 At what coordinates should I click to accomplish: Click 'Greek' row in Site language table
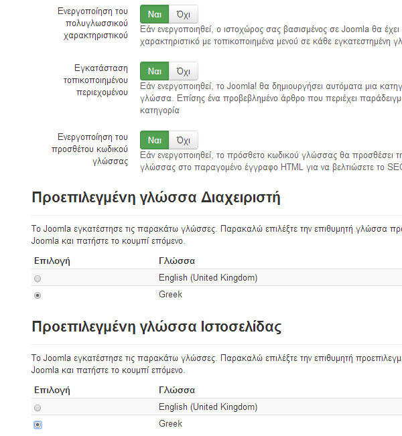170,424
